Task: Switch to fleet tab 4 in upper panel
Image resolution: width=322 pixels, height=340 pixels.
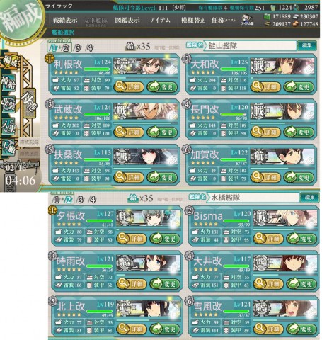Action: 90,48
